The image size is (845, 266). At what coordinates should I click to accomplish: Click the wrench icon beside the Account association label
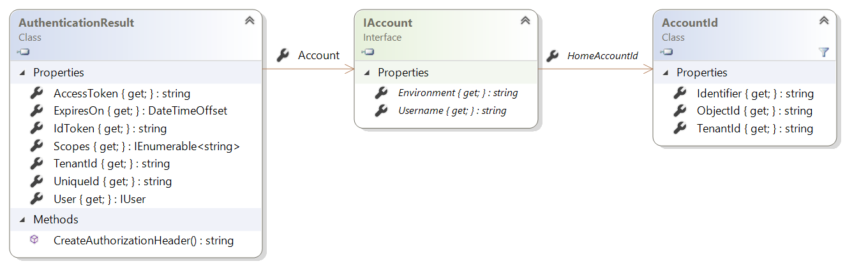click(x=283, y=55)
